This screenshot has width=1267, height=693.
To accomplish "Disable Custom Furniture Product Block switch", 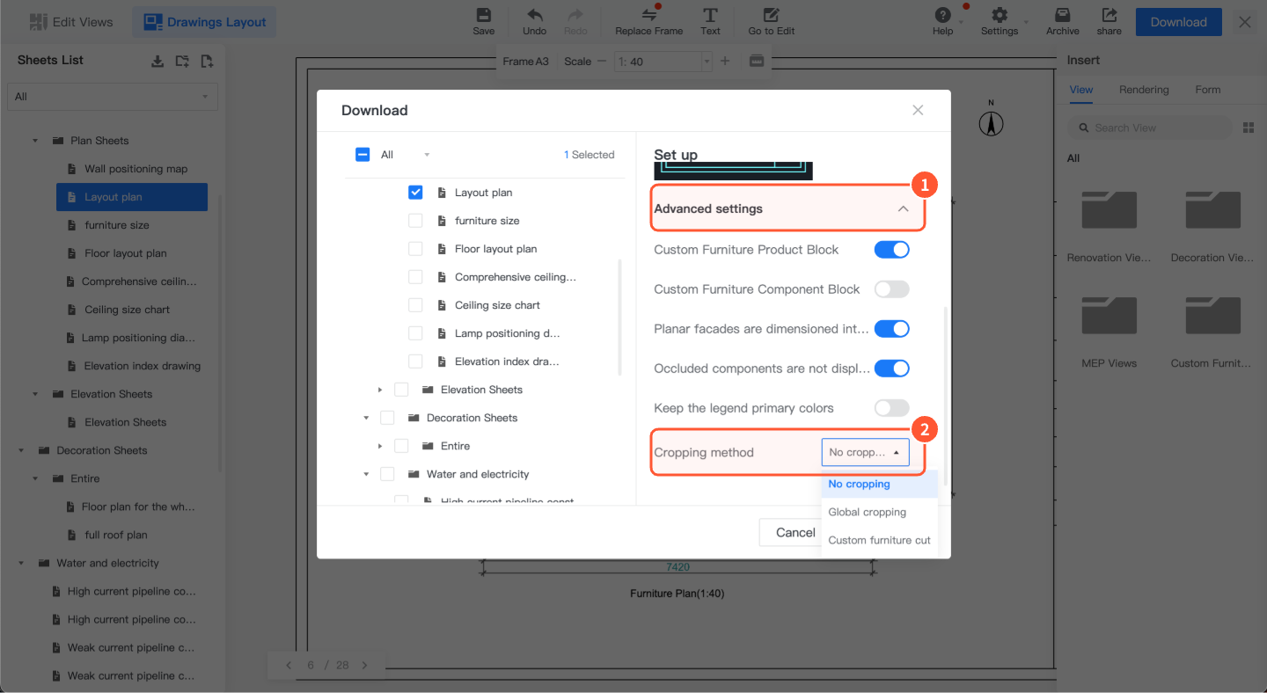I will pos(891,250).
